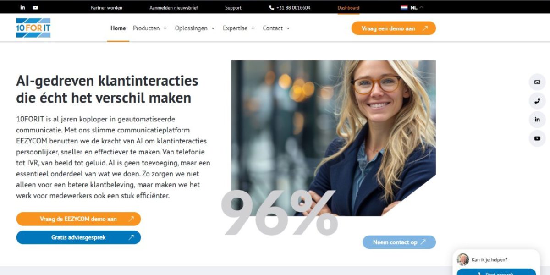550x275 pixels.
Task: Open the LinkedIn icon in side panel
Action: pyautogui.click(x=537, y=120)
